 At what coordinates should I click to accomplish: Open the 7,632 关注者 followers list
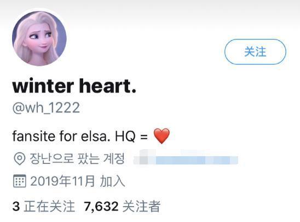click(x=122, y=207)
